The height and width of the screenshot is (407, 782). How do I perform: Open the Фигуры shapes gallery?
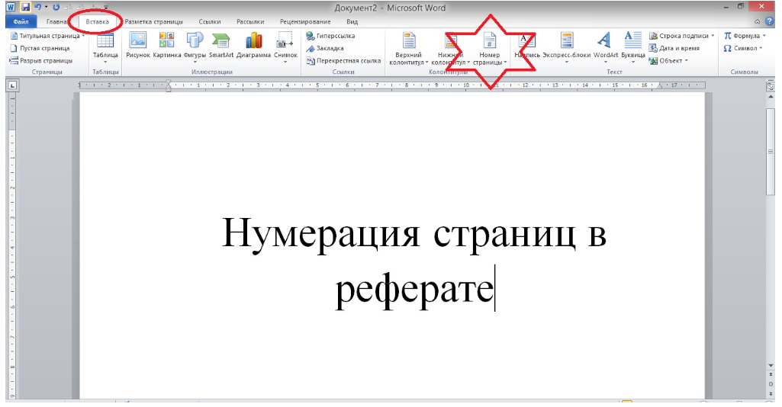195,47
